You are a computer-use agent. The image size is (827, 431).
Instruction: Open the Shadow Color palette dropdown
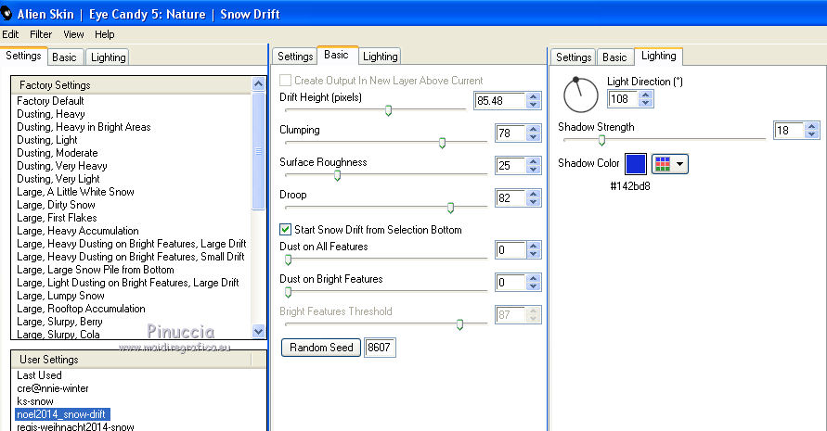670,164
